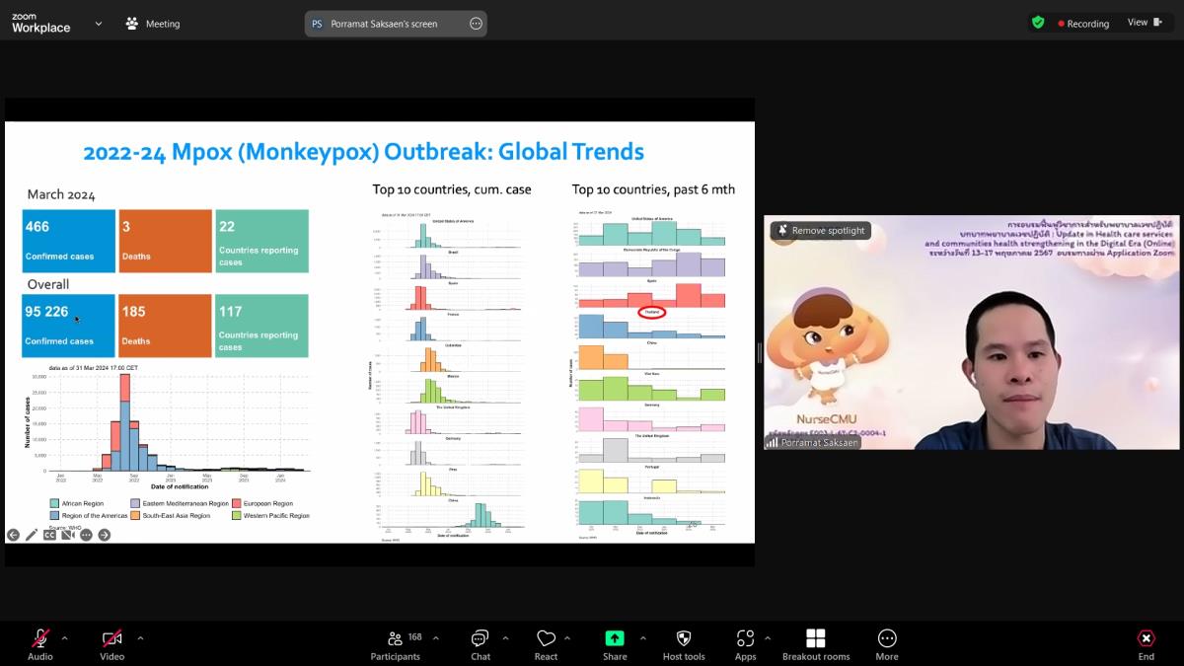Image resolution: width=1184 pixels, height=666 pixels.
Task: Open Host tools shield icon
Action: [x=683, y=638]
